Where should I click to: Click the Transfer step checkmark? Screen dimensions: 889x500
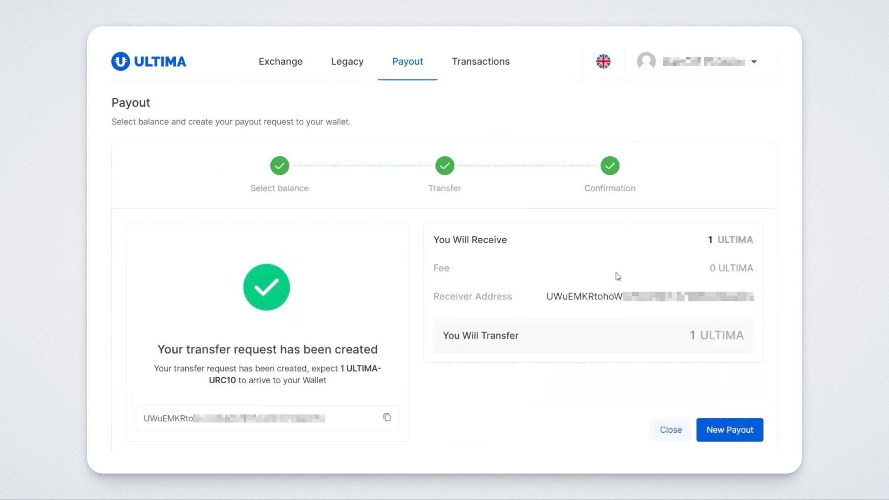point(444,166)
